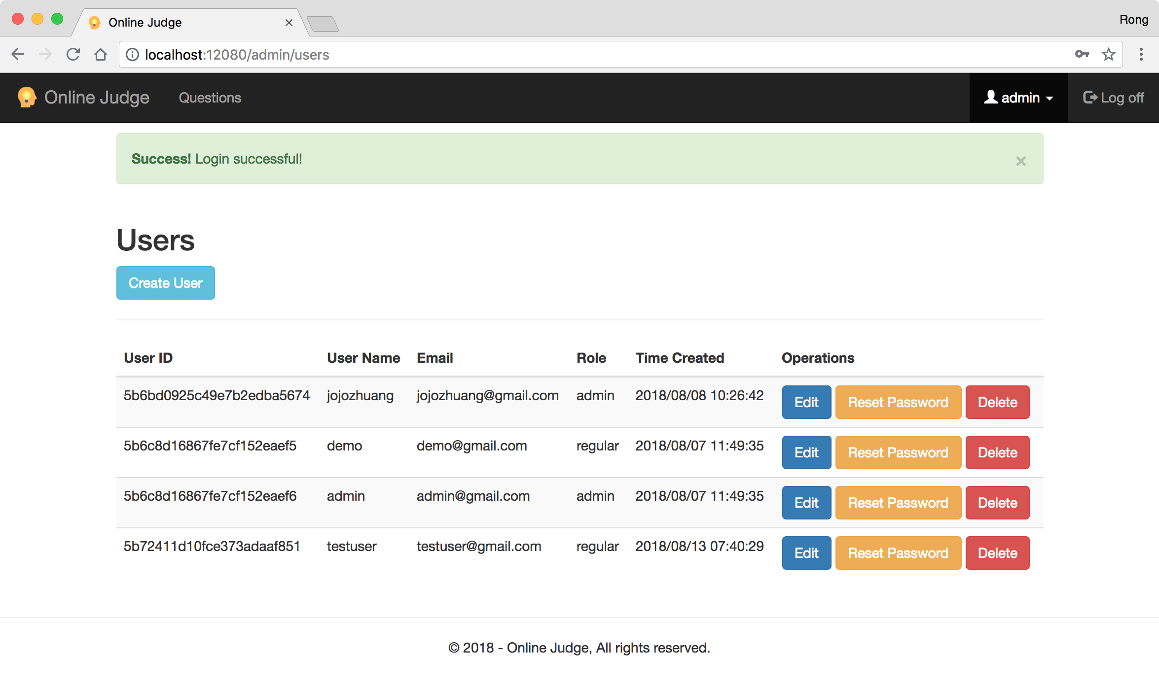Click the Online Judge lightbulb logo
The image size is (1159, 690).
[27, 97]
